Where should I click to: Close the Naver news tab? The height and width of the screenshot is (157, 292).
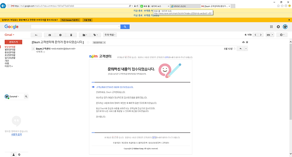169,6
